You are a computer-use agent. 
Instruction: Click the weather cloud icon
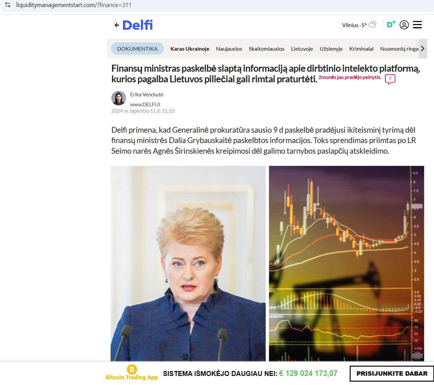pos(373,24)
